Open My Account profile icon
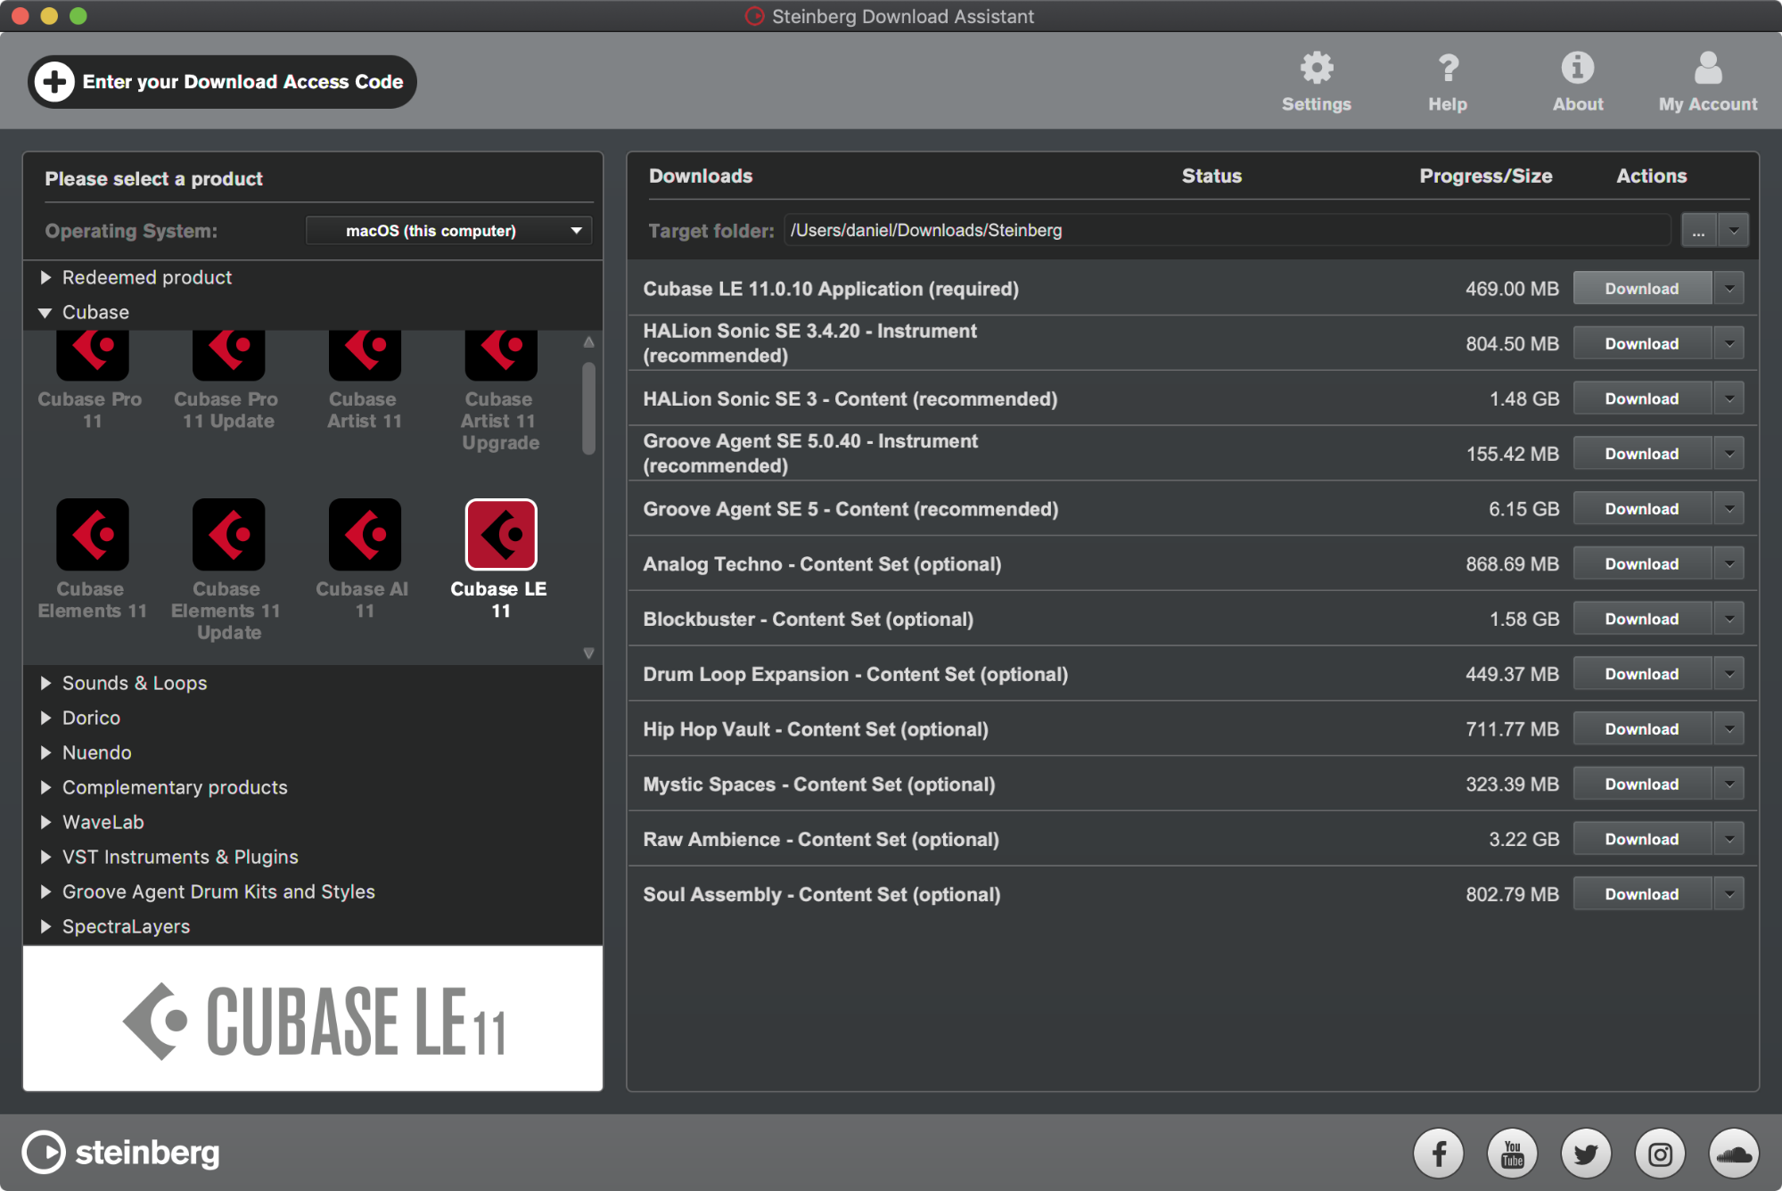This screenshot has width=1782, height=1191. [x=1707, y=69]
